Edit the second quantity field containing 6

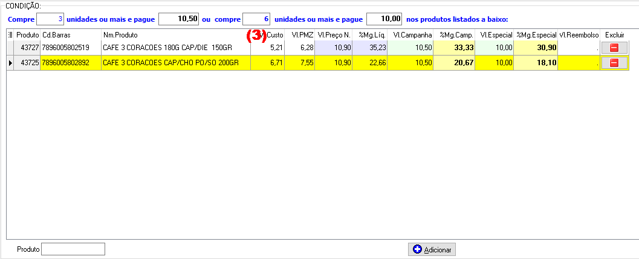pyautogui.click(x=256, y=19)
